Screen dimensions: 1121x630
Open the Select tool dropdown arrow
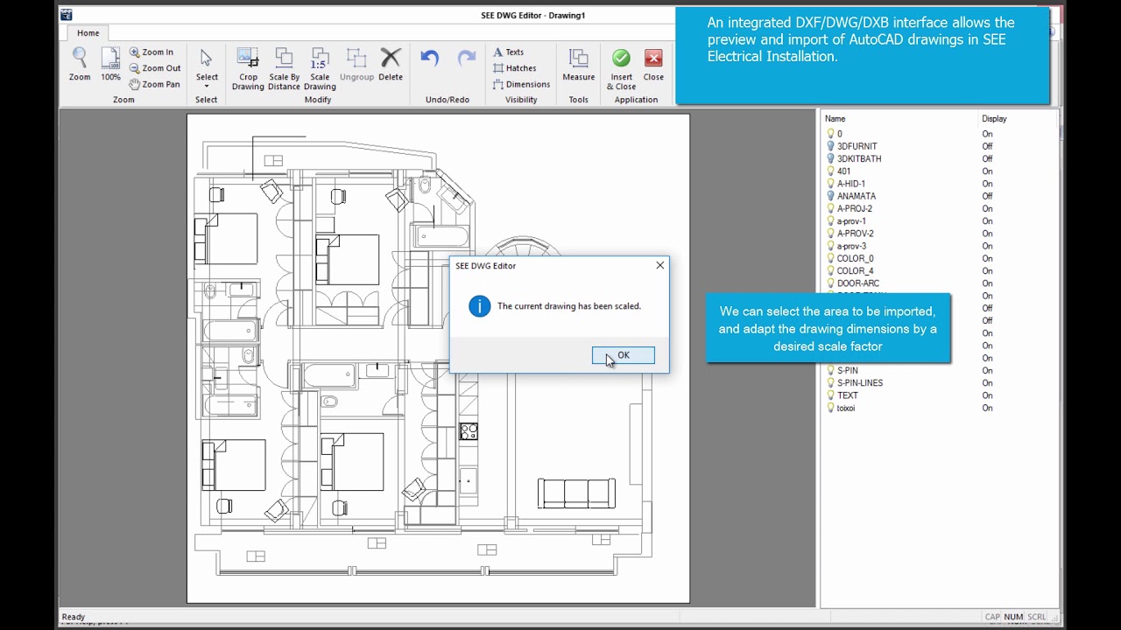pos(207,86)
